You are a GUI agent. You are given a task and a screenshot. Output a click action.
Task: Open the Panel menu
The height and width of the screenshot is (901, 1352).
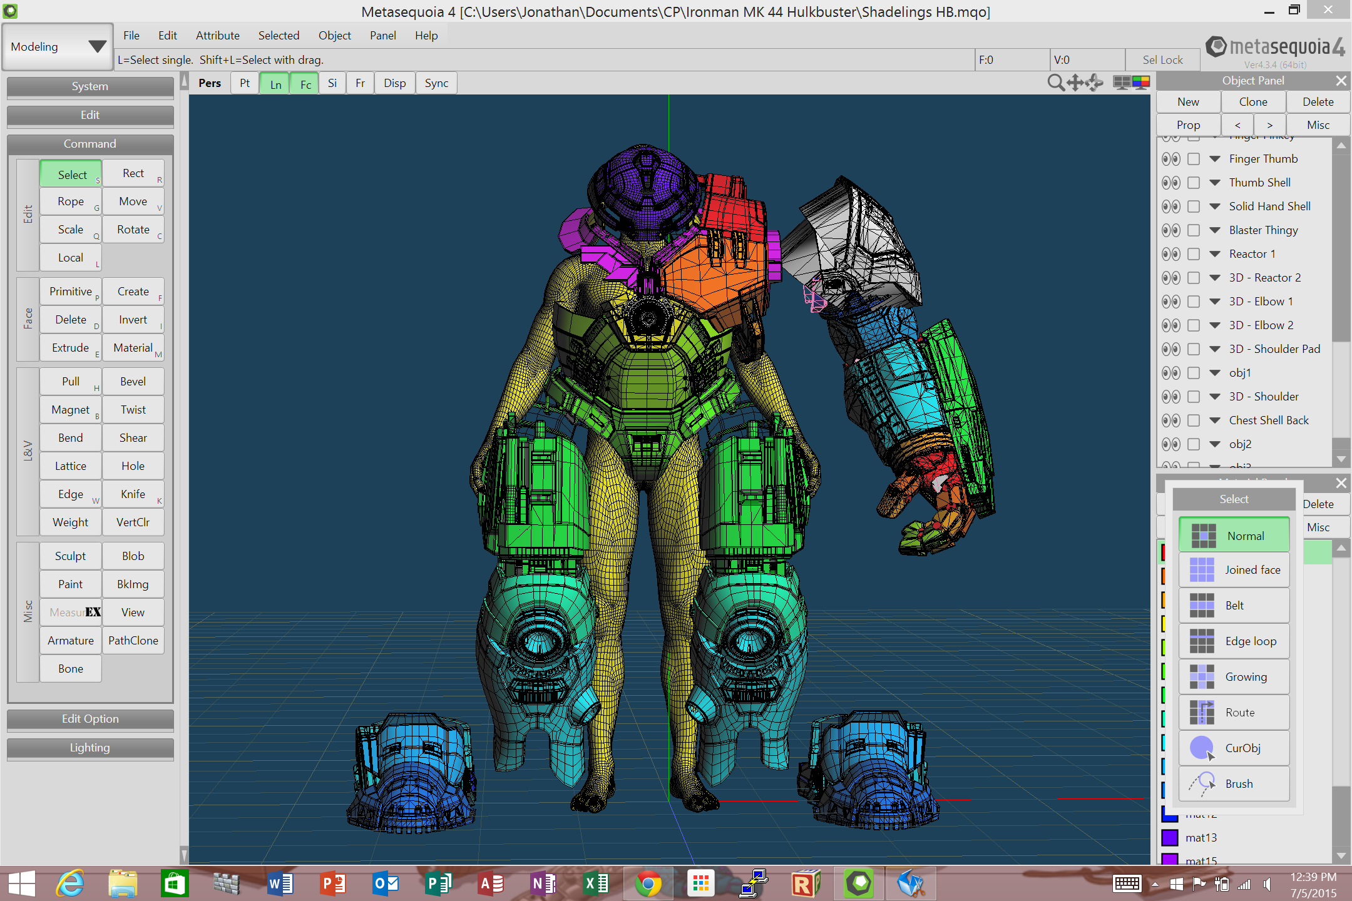[383, 36]
